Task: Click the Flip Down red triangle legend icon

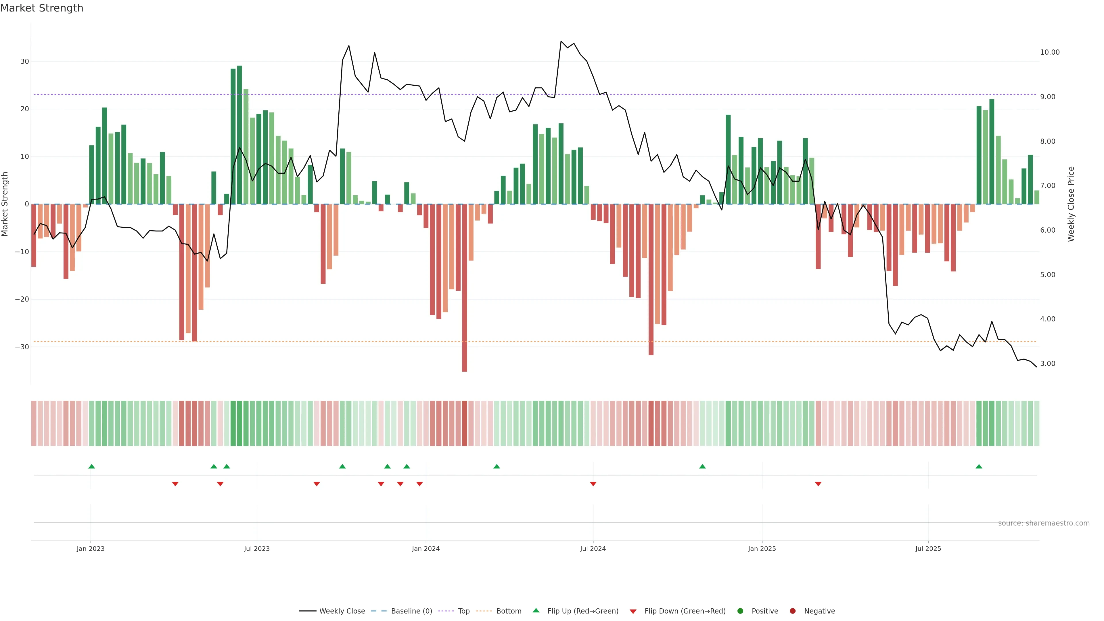Action: tap(632, 611)
